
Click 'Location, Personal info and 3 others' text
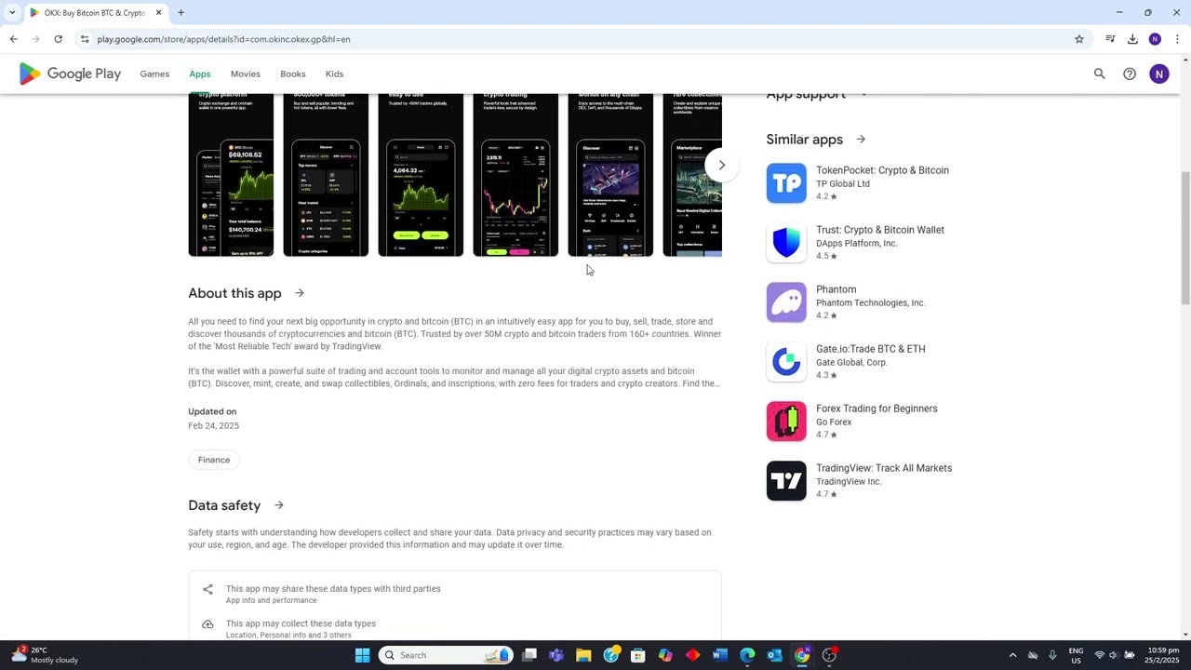click(x=288, y=636)
